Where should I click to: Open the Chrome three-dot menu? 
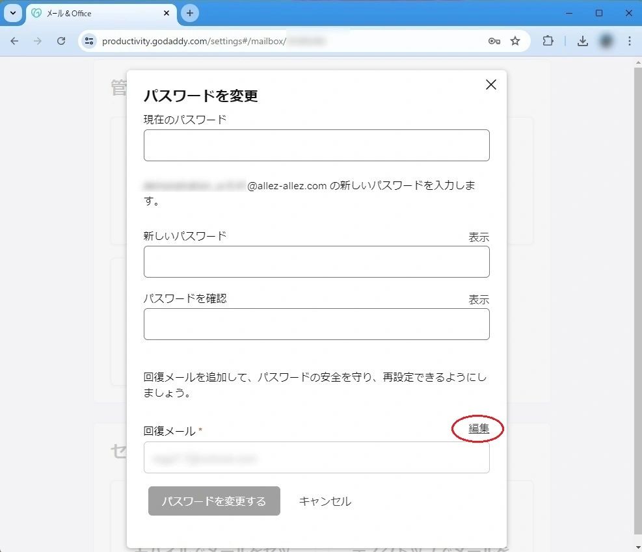point(629,41)
